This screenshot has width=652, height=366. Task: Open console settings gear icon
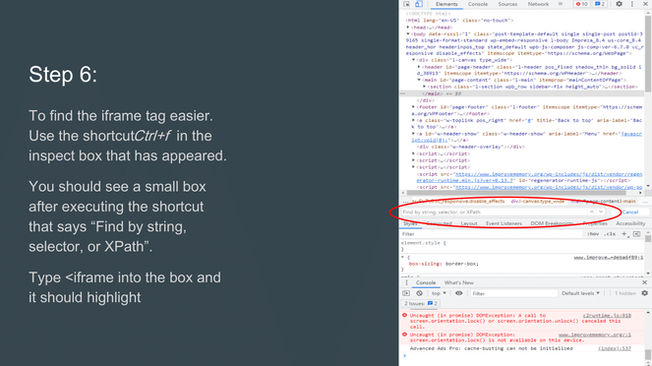coord(644,293)
